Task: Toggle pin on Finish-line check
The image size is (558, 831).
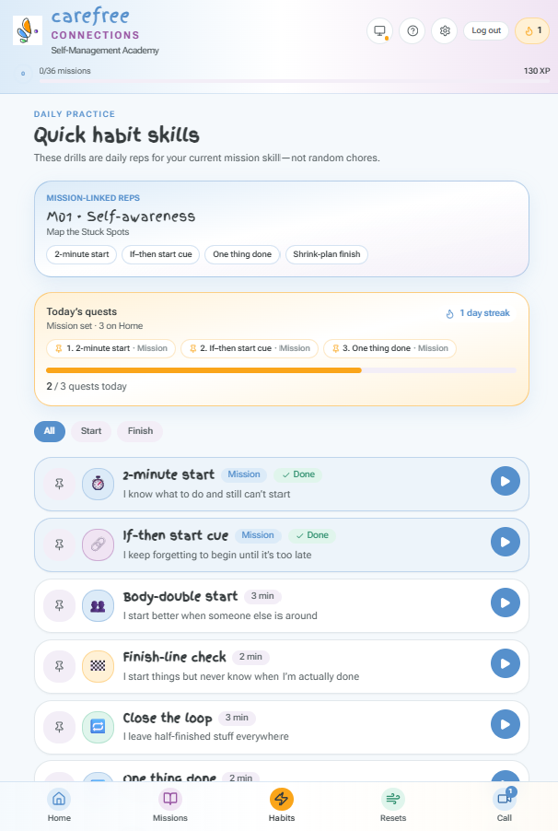Action: [x=59, y=666]
